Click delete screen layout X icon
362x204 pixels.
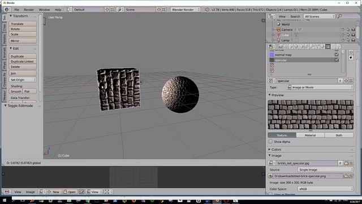(x=112, y=10)
